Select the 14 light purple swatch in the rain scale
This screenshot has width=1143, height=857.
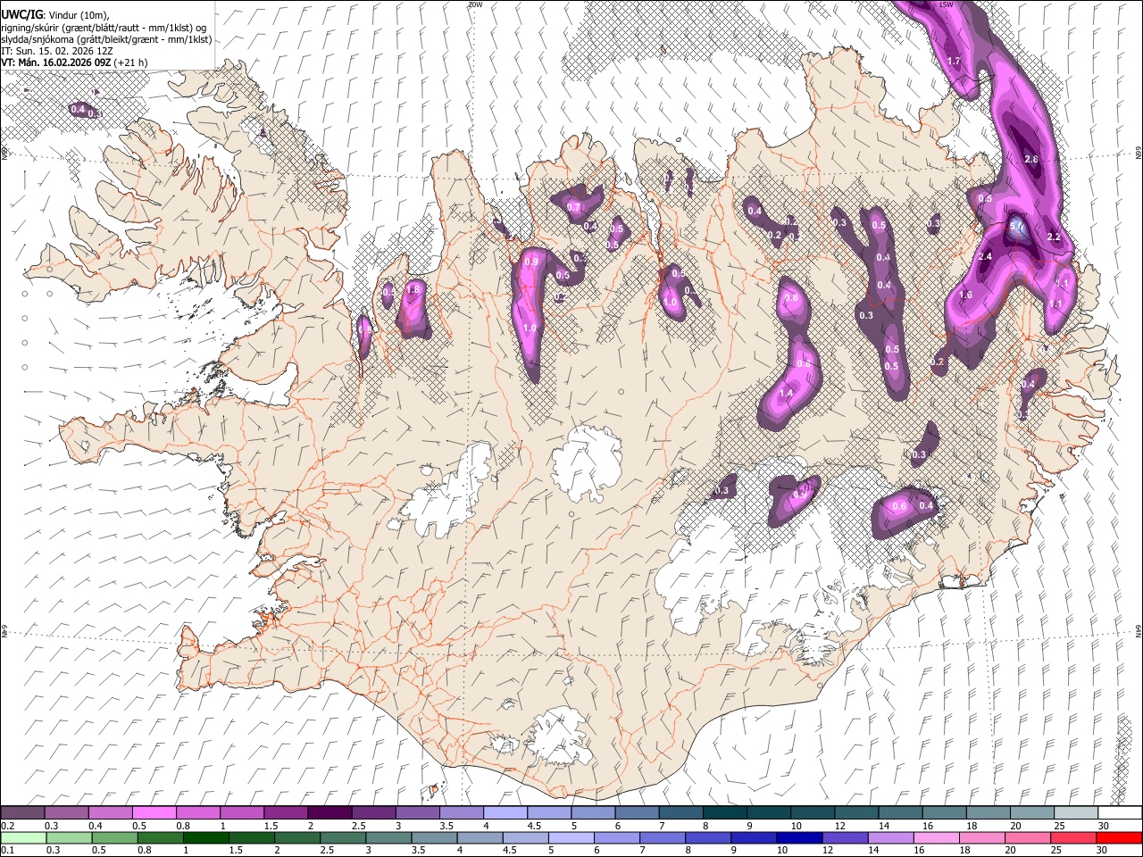[890, 837]
